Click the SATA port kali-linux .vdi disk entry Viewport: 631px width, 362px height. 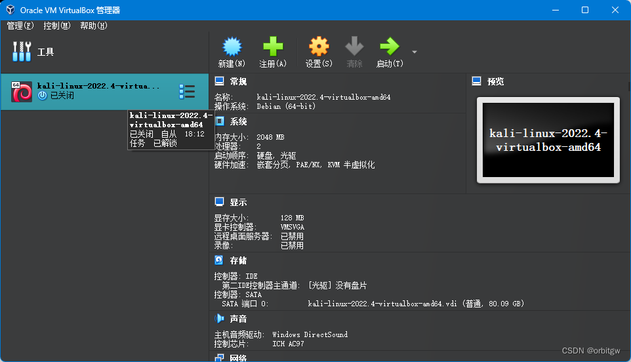point(416,304)
